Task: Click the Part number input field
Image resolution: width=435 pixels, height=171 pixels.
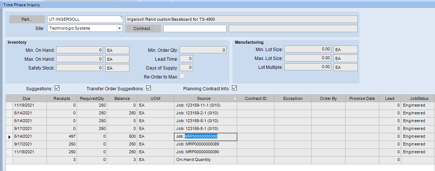Action: point(84,19)
